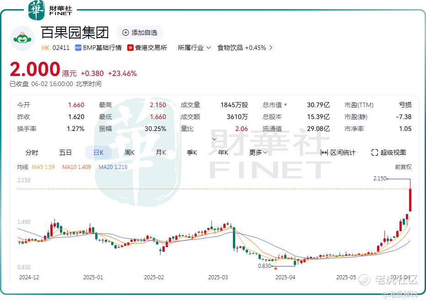Switch to 年K chart tab
The height and width of the screenshot is (304, 426).
[223, 152]
